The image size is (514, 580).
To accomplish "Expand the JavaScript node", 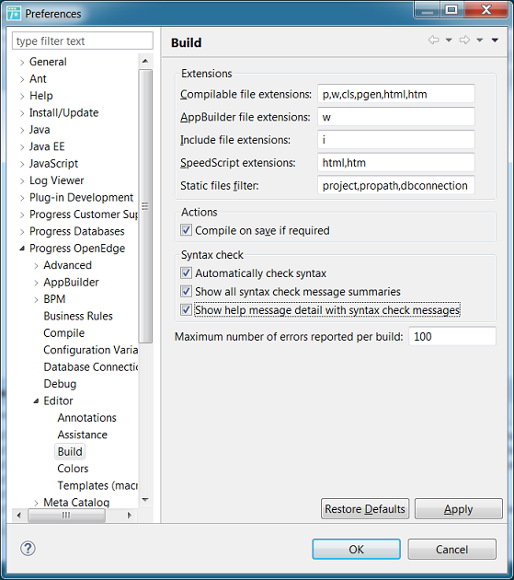I will pyautogui.click(x=22, y=164).
